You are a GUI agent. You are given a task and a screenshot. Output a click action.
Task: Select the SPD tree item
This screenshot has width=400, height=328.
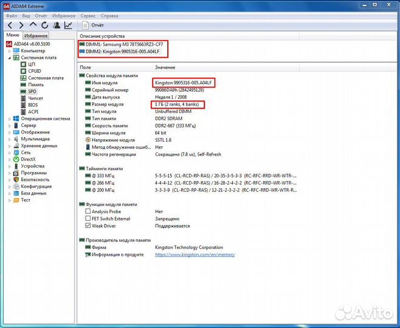[29, 91]
